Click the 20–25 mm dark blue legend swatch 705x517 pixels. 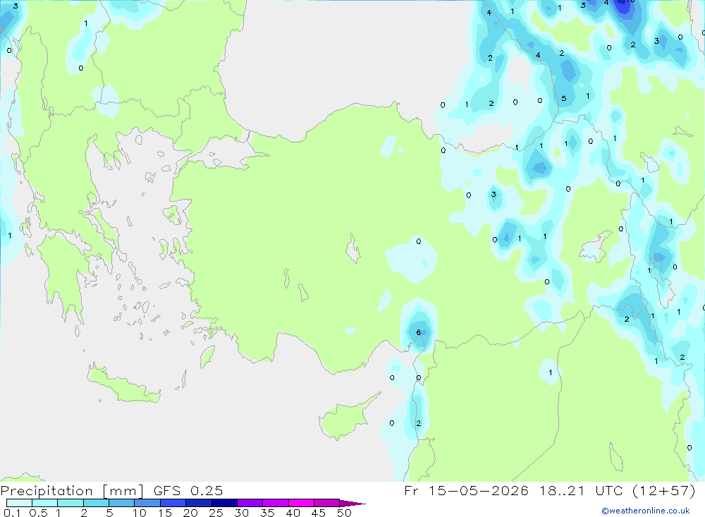coord(199,503)
